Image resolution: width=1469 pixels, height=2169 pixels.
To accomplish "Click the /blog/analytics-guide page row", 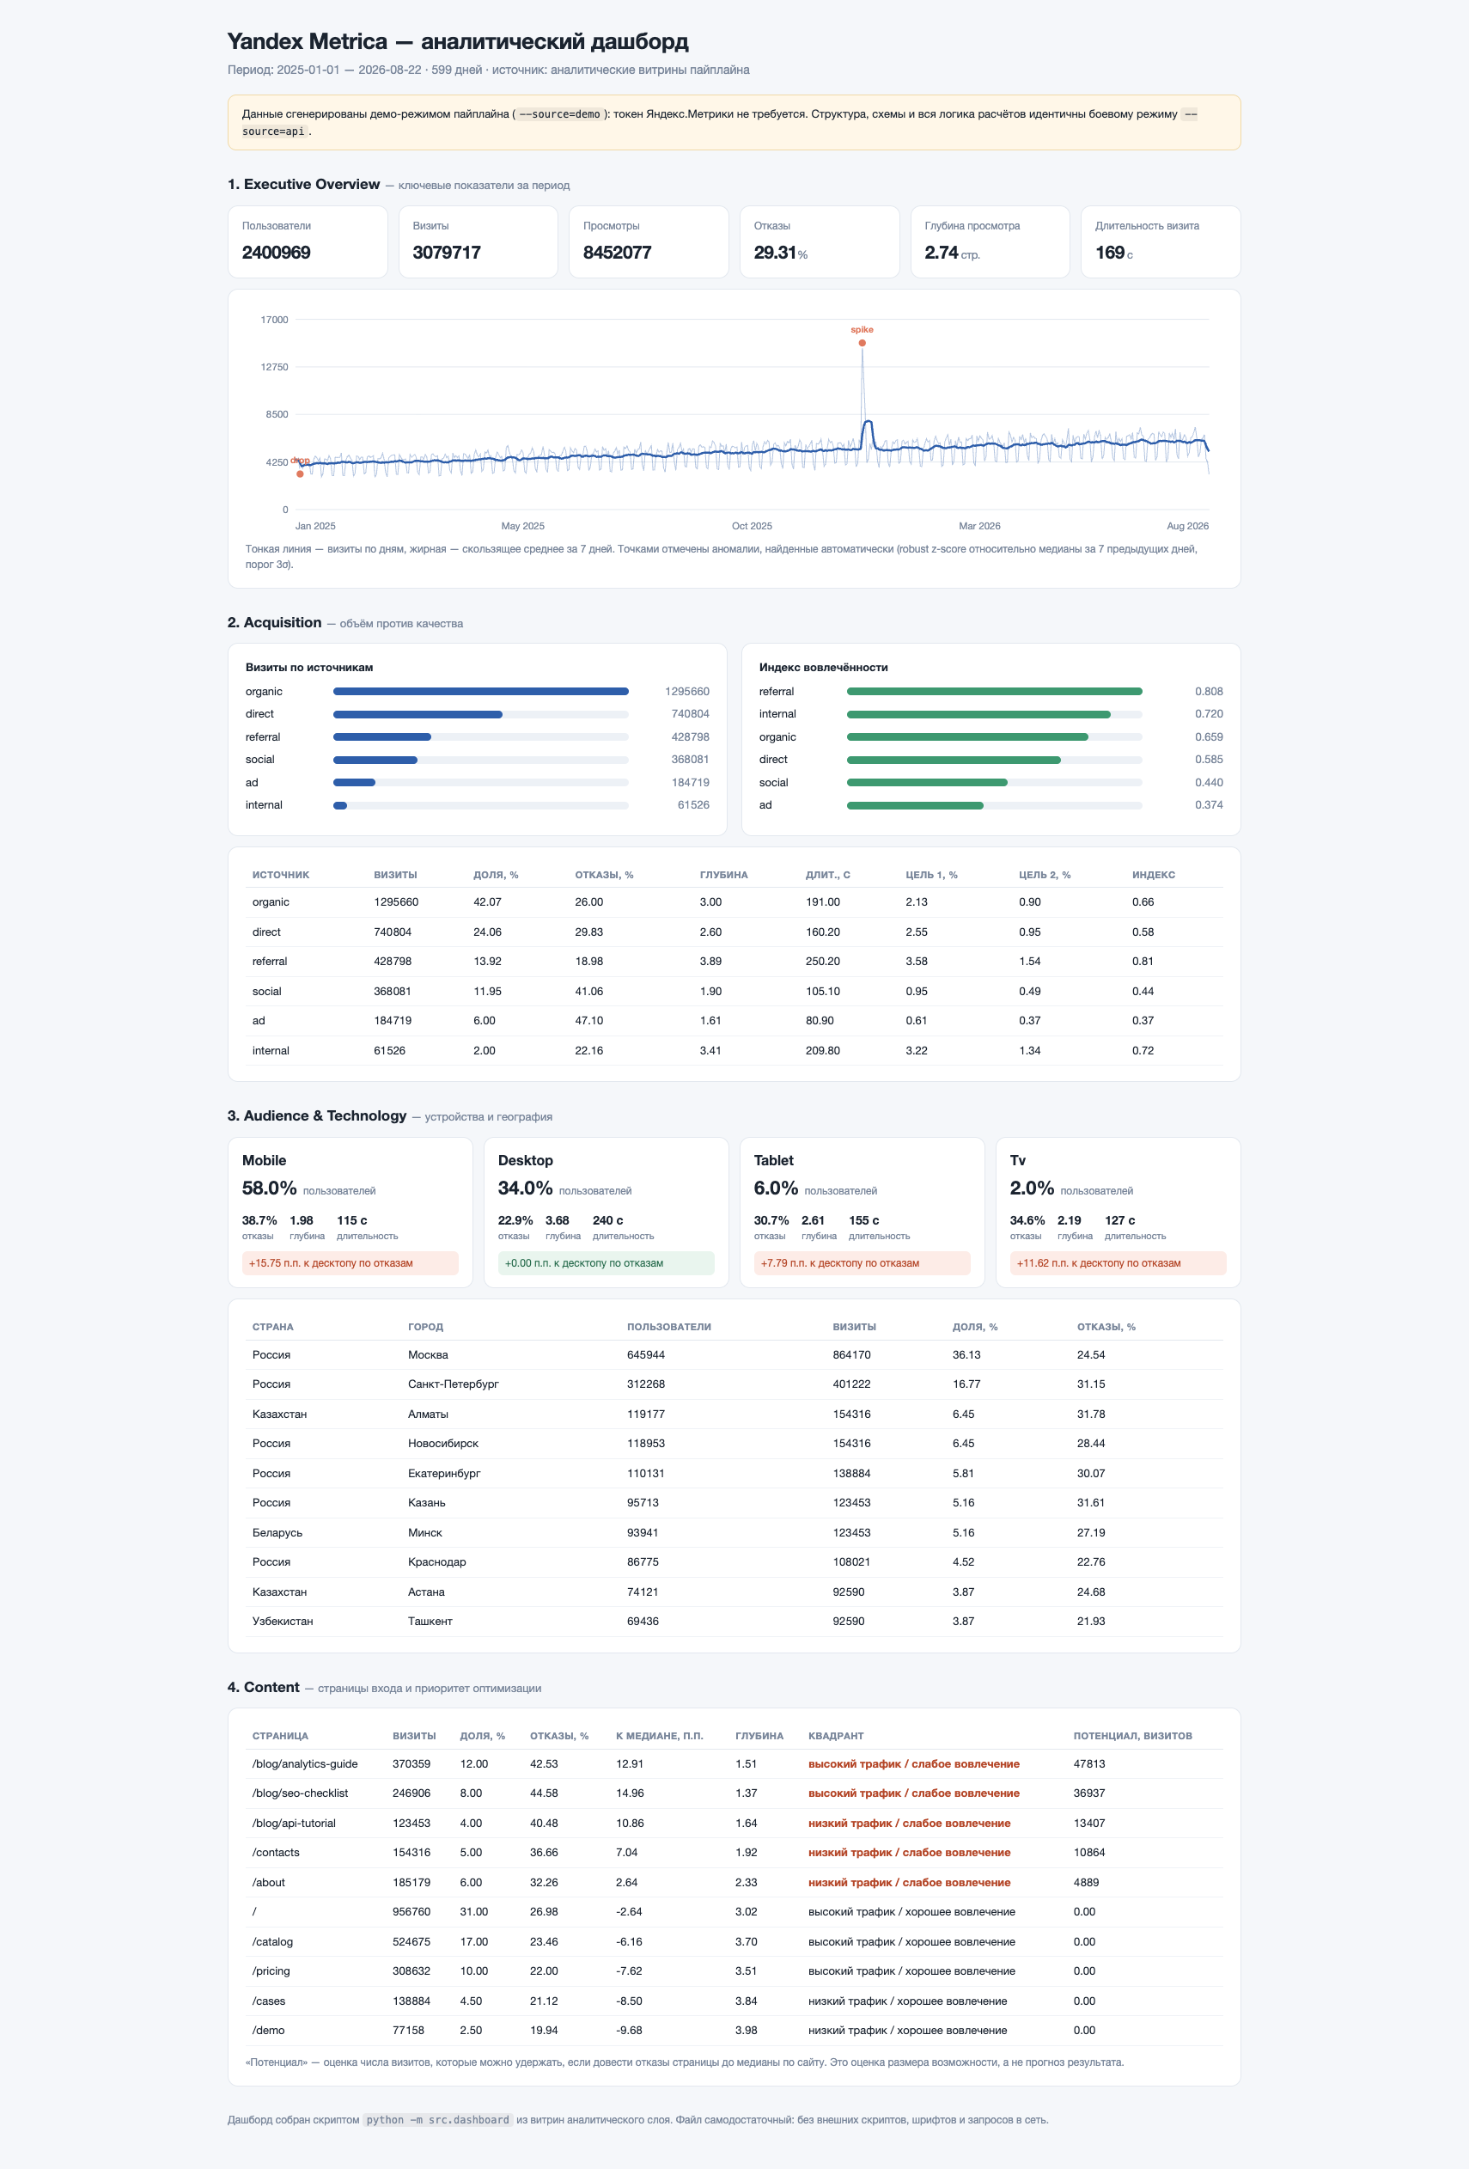I will coord(734,1764).
